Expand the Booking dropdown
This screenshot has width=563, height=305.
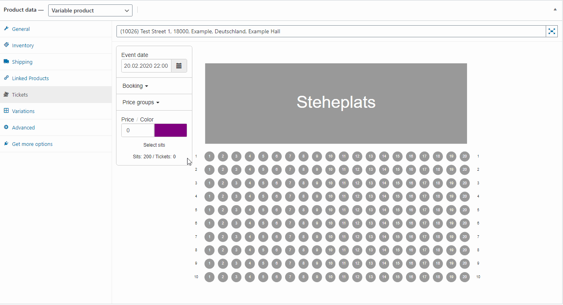pyautogui.click(x=135, y=86)
